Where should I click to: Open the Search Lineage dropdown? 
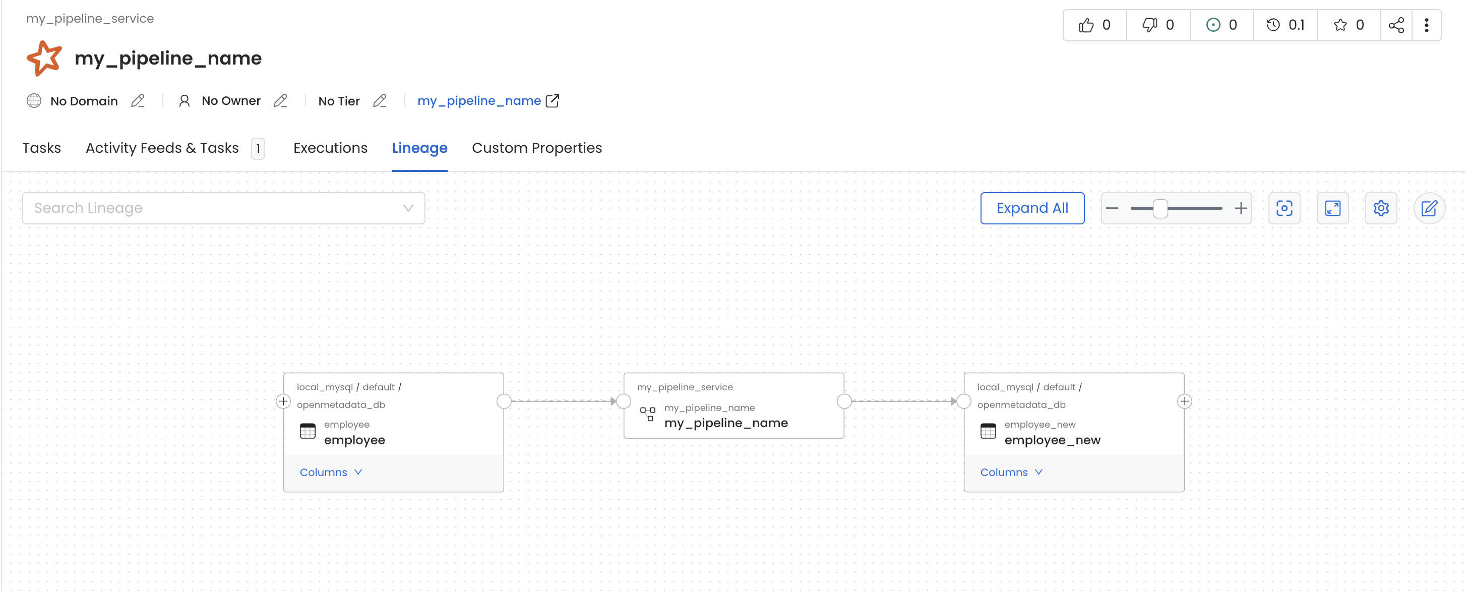[407, 208]
